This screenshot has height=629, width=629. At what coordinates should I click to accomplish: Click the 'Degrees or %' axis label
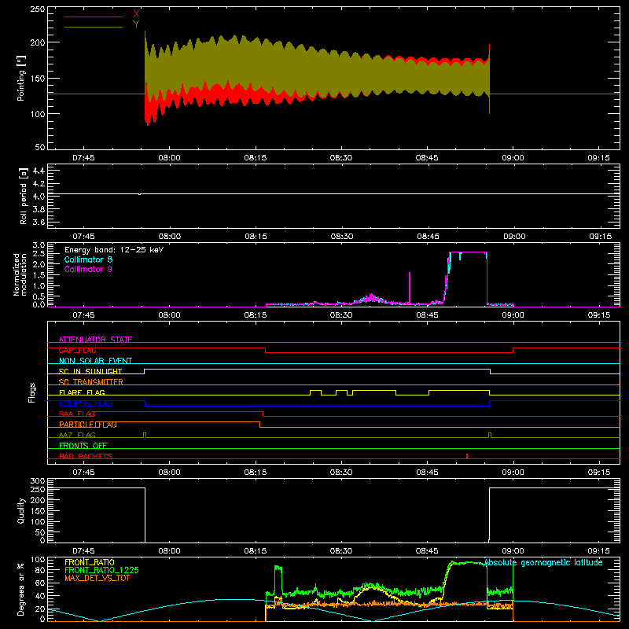pos(21,589)
